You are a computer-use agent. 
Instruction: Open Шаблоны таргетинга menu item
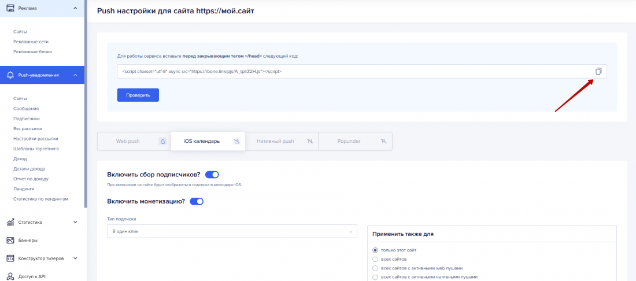pos(36,149)
